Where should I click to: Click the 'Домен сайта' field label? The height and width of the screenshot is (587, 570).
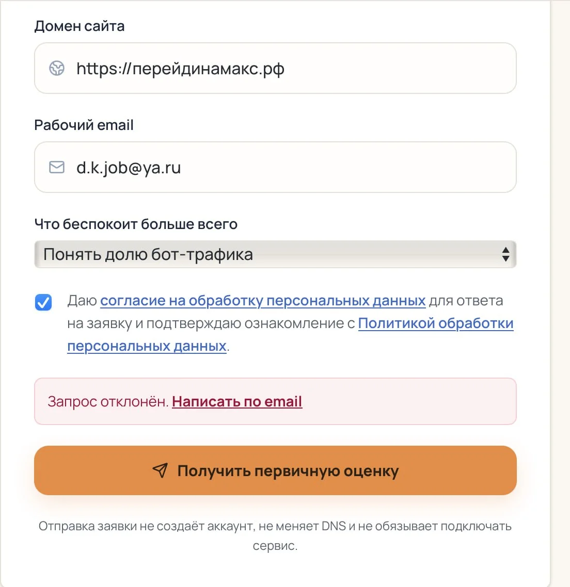pyautogui.click(x=80, y=26)
